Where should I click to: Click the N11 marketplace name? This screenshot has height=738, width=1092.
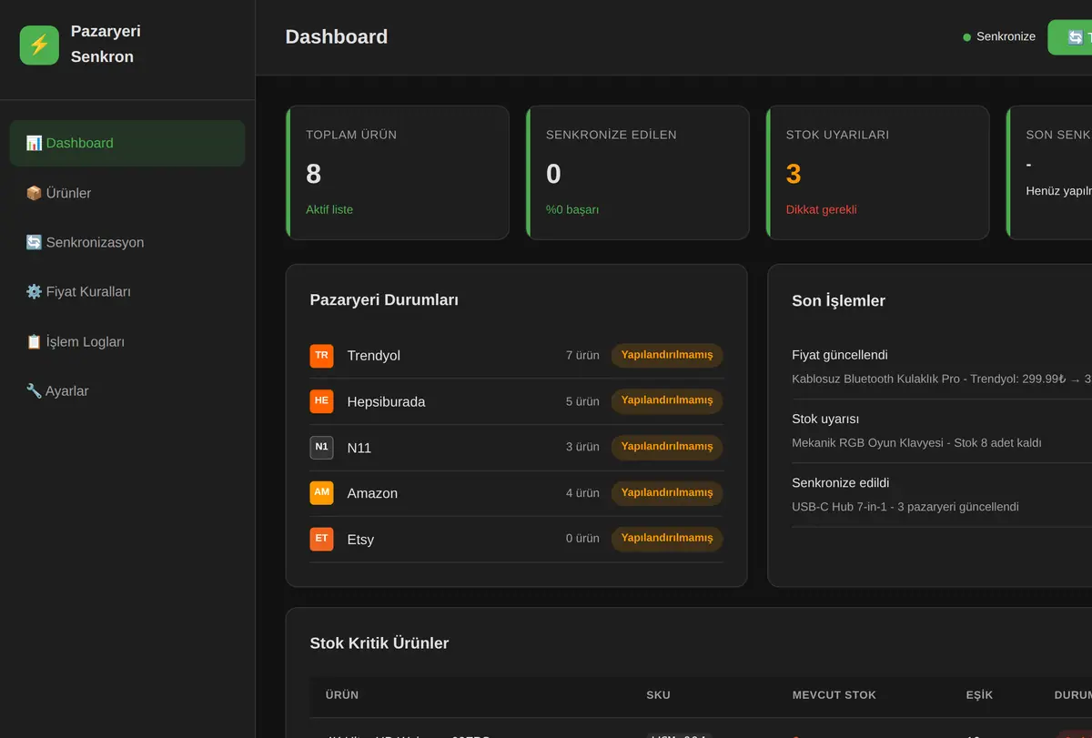(x=359, y=448)
